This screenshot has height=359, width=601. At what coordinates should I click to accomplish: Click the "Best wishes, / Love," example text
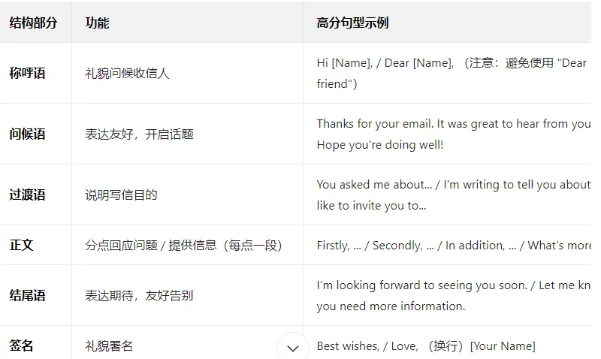(x=367, y=346)
